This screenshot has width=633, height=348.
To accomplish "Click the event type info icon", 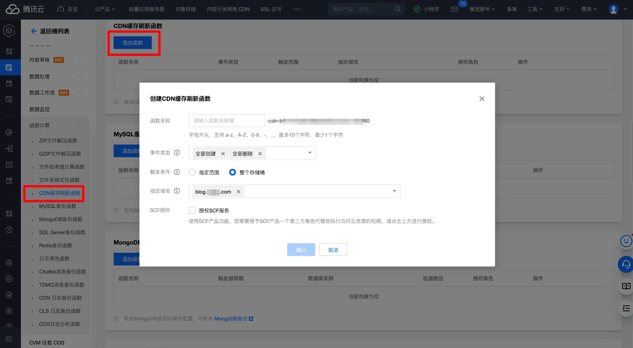I will pyautogui.click(x=177, y=153).
